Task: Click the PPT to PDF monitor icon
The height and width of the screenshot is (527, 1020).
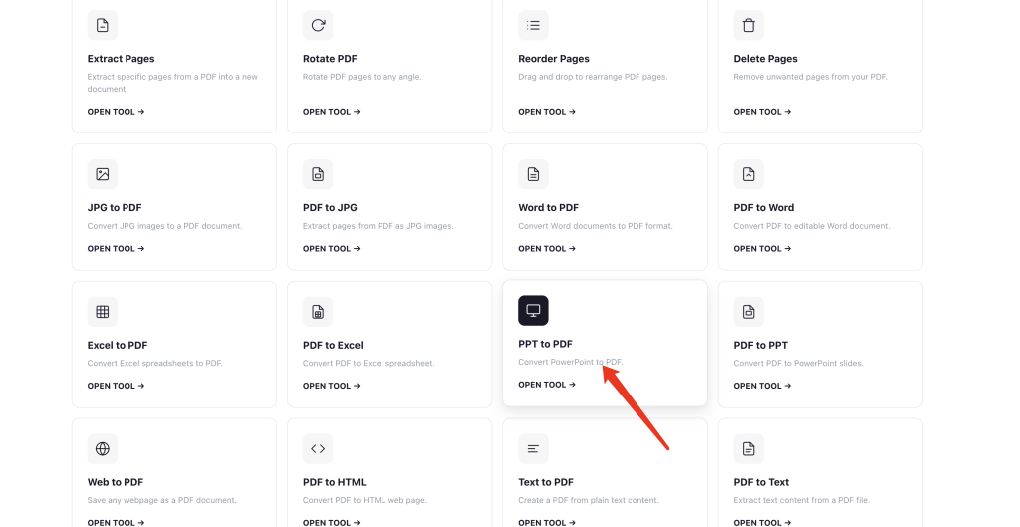Action: click(533, 311)
